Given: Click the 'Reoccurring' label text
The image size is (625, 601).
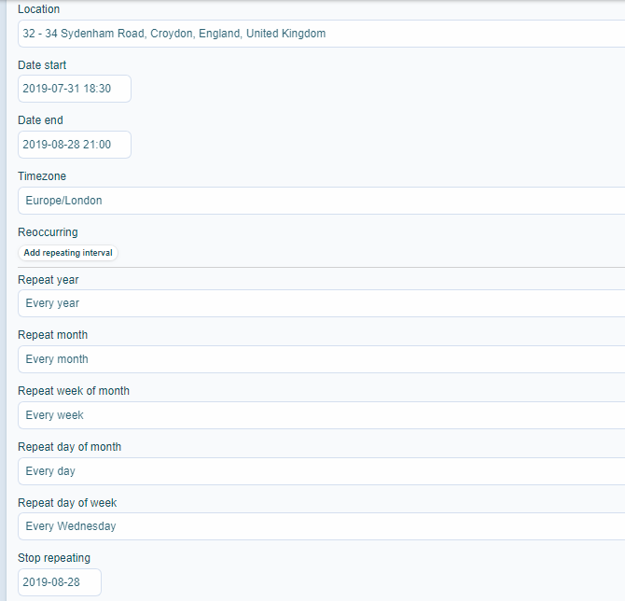Looking at the screenshot, I should click(48, 232).
